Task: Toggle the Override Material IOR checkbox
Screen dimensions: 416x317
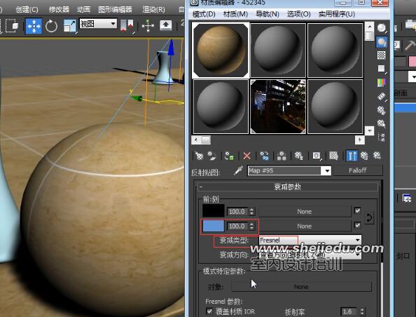Action: click(x=209, y=311)
